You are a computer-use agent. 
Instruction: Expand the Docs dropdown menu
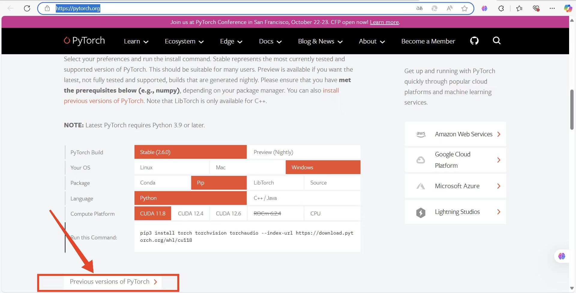(270, 41)
